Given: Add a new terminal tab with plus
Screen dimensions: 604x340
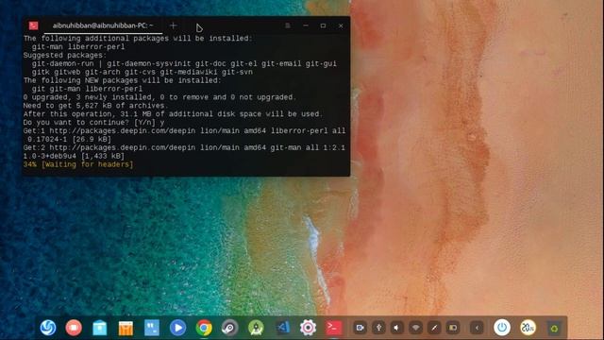Looking at the screenshot, I should tap(173, 25).
